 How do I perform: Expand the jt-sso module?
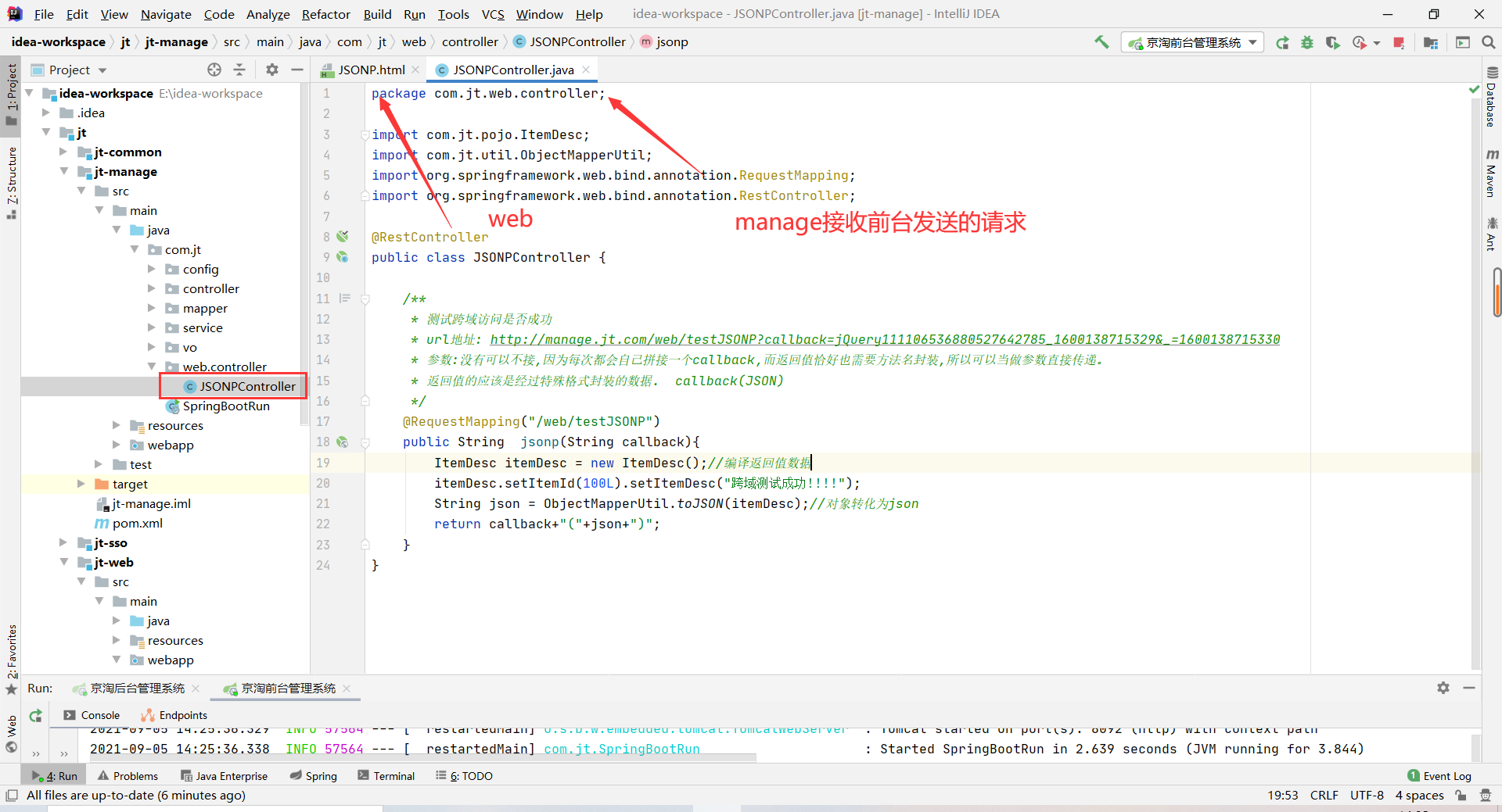point(64,542)
